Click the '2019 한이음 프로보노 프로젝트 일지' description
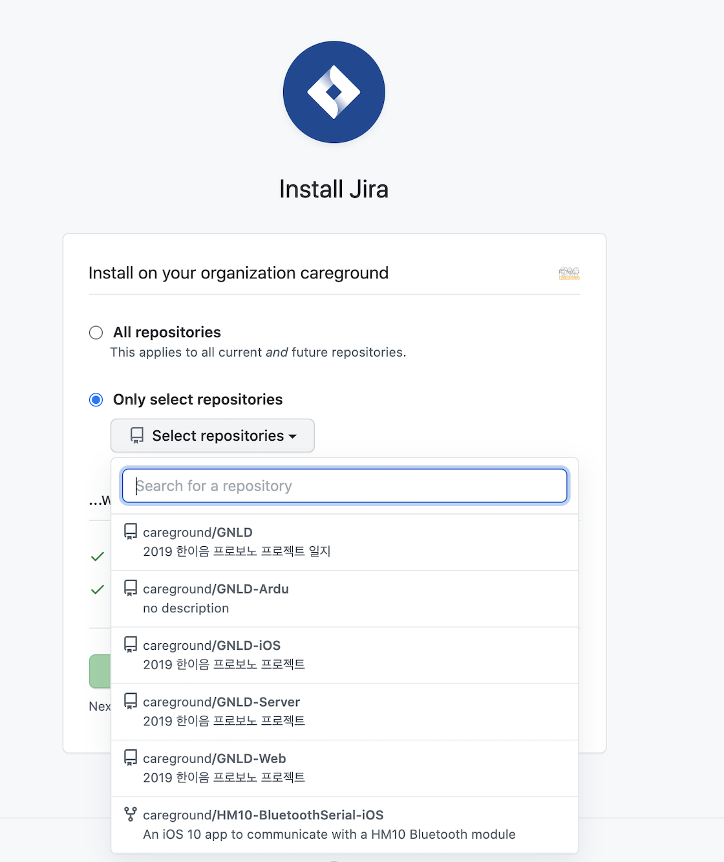 (x=237, y=551)
